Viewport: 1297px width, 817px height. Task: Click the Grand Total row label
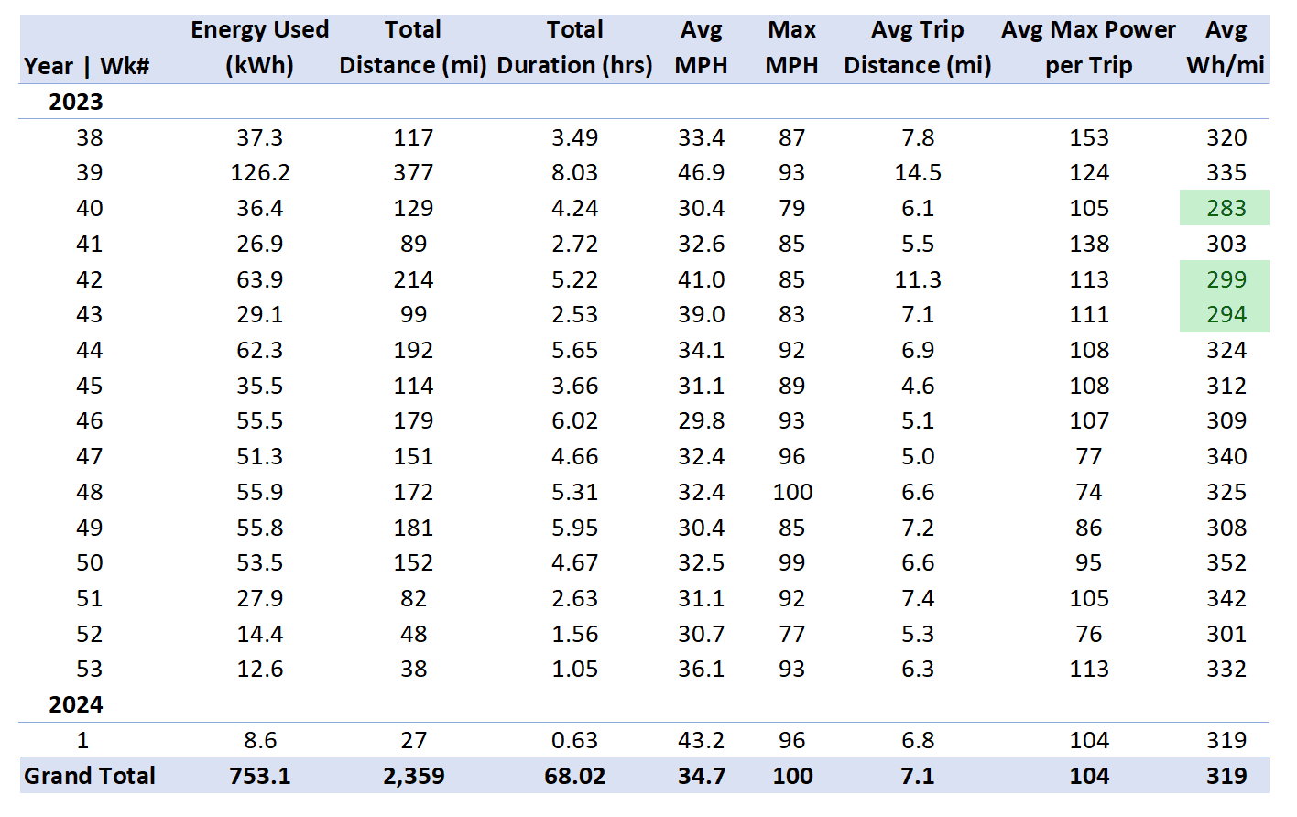tap(90, 776)
